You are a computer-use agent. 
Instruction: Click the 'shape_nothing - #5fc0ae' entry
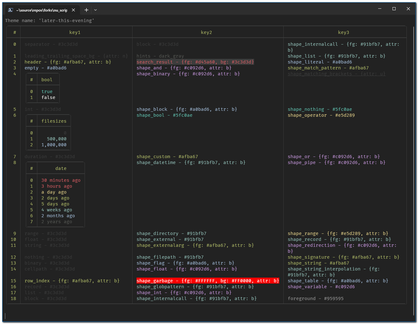(x=320, y=109)
